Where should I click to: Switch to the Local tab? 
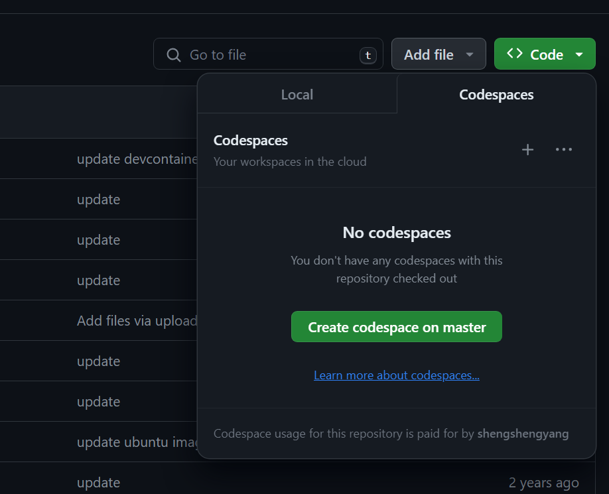[x=297, y=95]
